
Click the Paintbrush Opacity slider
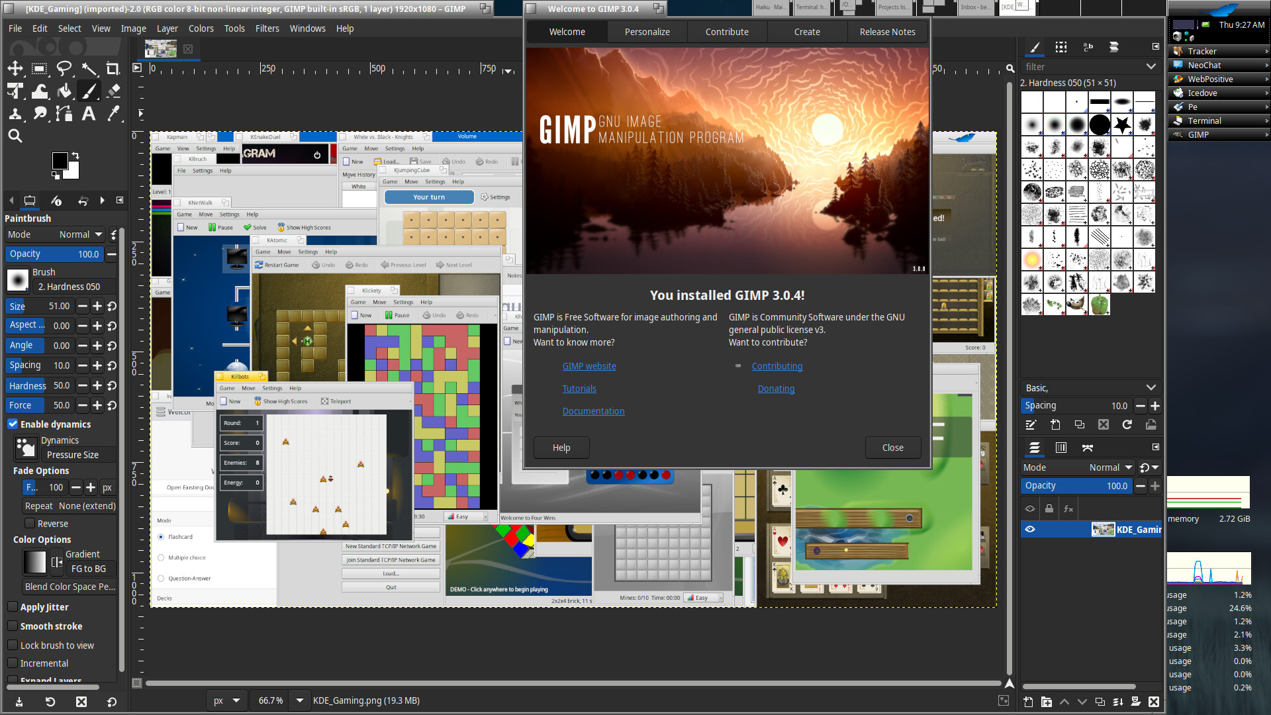point(54,254)
